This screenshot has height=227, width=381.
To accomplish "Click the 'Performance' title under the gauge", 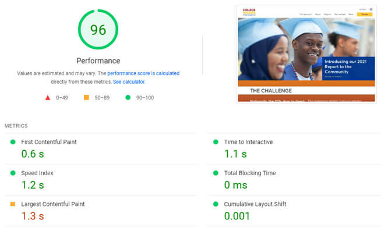I will click(98, 61).
